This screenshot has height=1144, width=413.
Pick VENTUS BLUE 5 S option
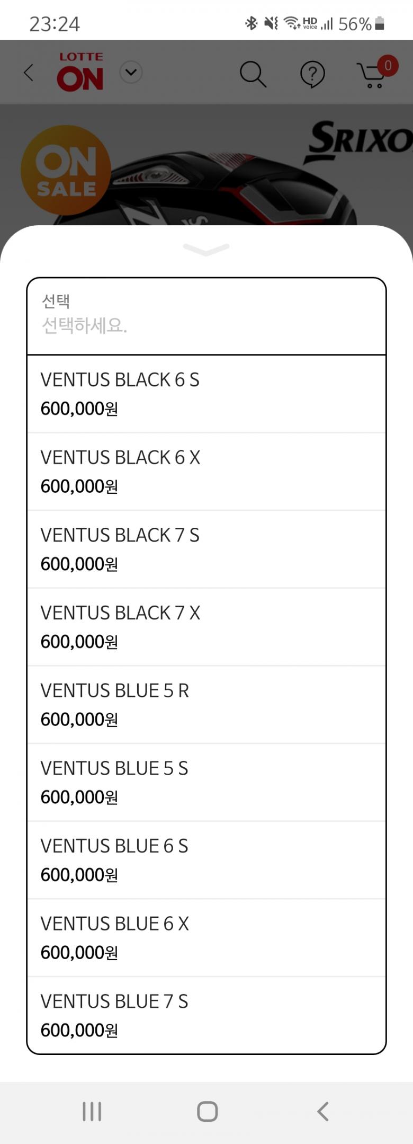(206, 782)
